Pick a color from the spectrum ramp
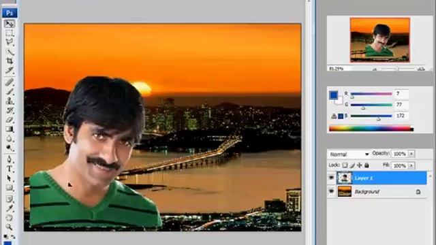Screen dimensions: 436x245 click(x=371, y=129)
